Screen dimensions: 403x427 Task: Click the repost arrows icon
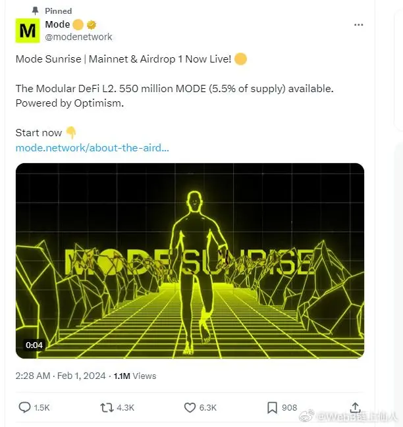pos(107,408)
